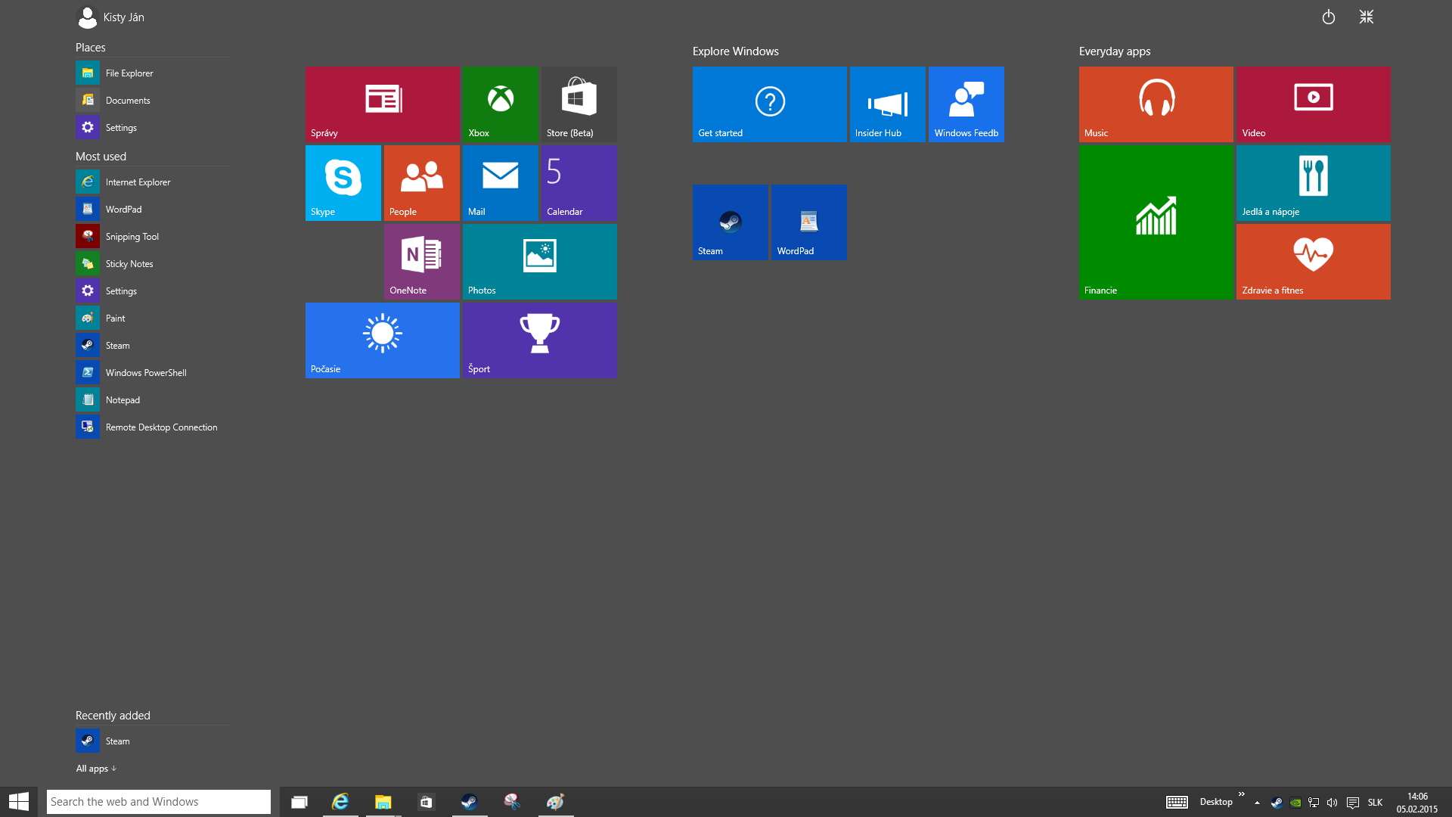Open File Explorer from Places
The height and width of the screenshot is (817, 1452).
152,73
